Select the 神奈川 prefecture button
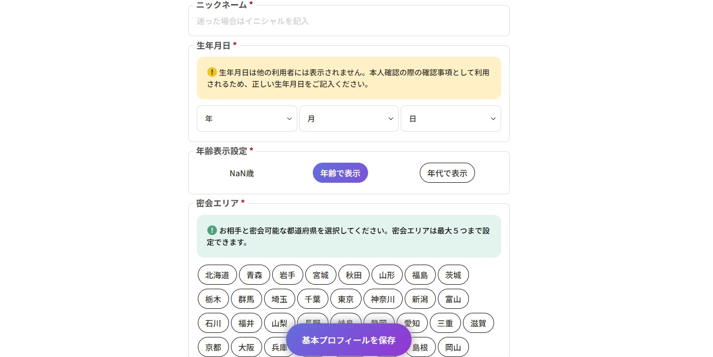 pyautogui.click(x=383, y=299)
